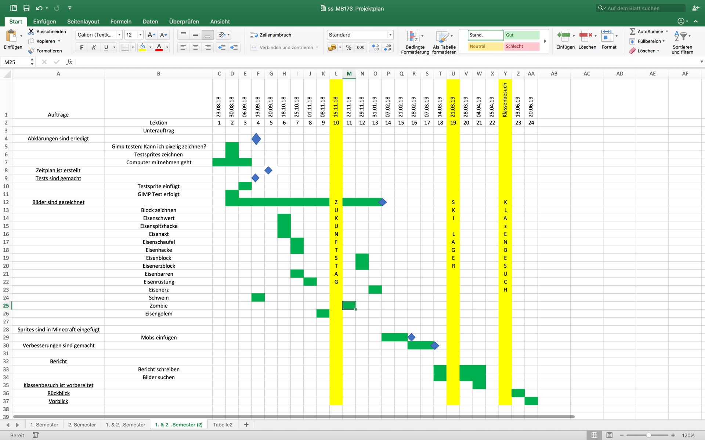Open Bedingte Formatierung icon
This screenshot has height=440, width=705.
coord(413,36)
